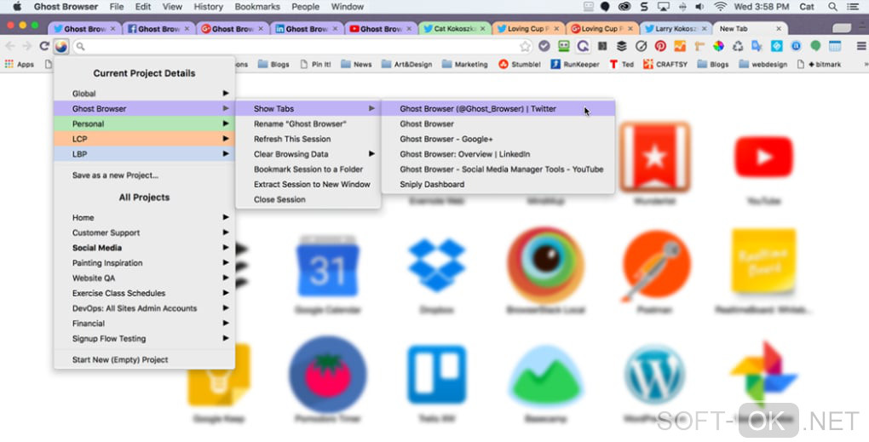
Task: Open the blue calendar grid extension
Action: [x=835, y=46]
